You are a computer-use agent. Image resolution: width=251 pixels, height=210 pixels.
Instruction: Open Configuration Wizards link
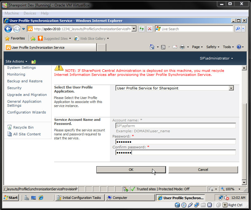(x=26, y=112)
